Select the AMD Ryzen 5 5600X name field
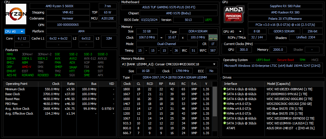 pos(60,6)
